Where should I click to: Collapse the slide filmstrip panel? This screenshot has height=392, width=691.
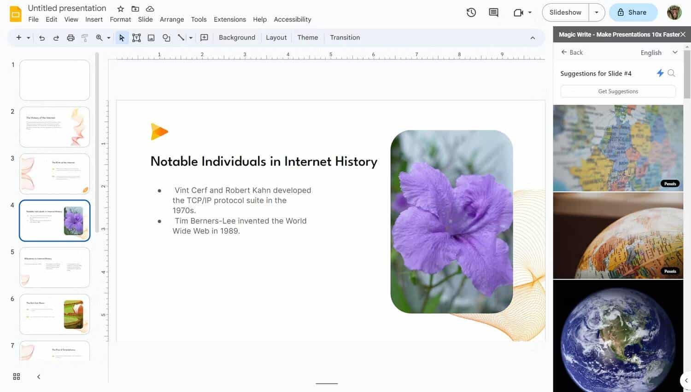click(x=39, y=376)
